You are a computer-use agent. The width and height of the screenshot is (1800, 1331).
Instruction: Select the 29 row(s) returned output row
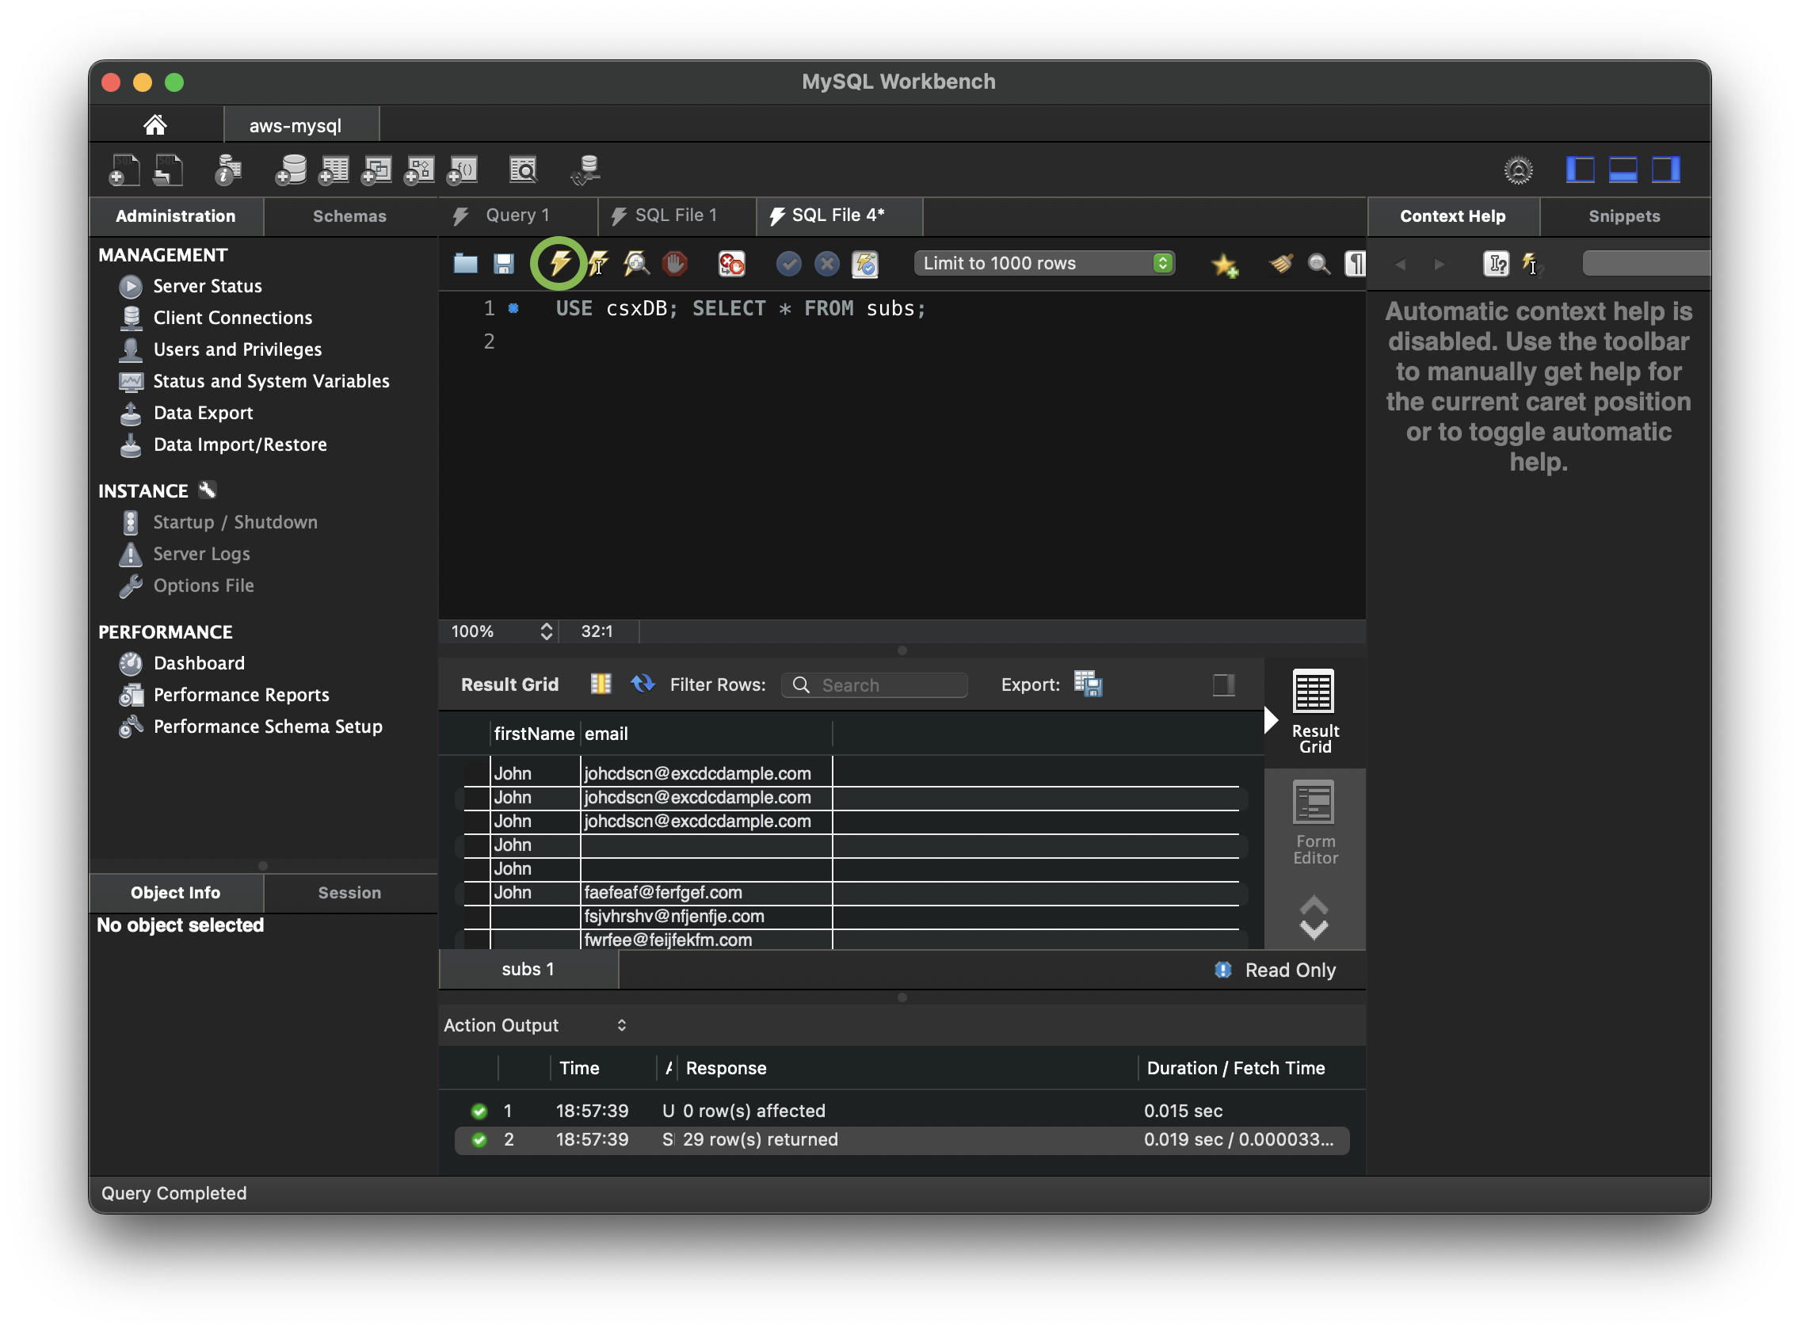(x=902, y=1140)
